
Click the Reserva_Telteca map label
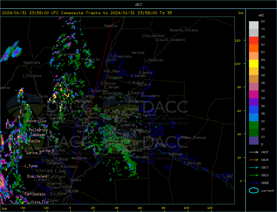(x=183, y=30)
